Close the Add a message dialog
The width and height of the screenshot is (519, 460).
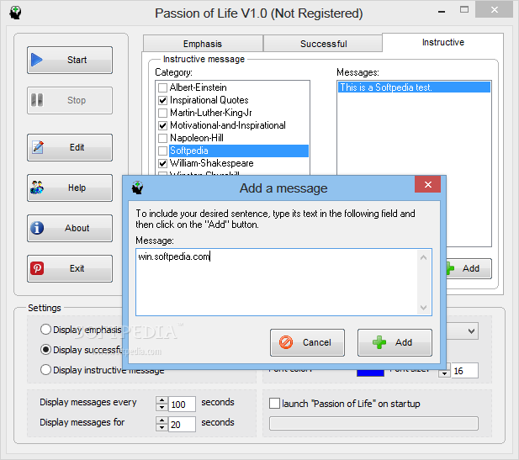point(427,184)
